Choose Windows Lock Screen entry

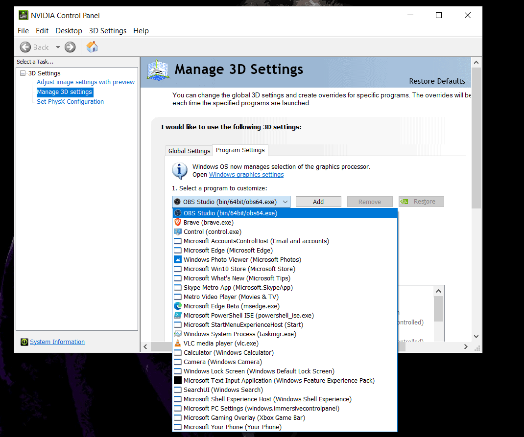click(285, 371)
